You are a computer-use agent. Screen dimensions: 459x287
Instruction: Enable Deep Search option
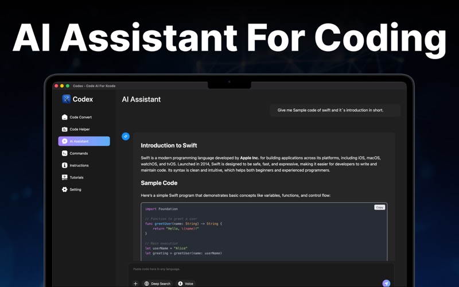pyautogui.click(x=157, y=284)
